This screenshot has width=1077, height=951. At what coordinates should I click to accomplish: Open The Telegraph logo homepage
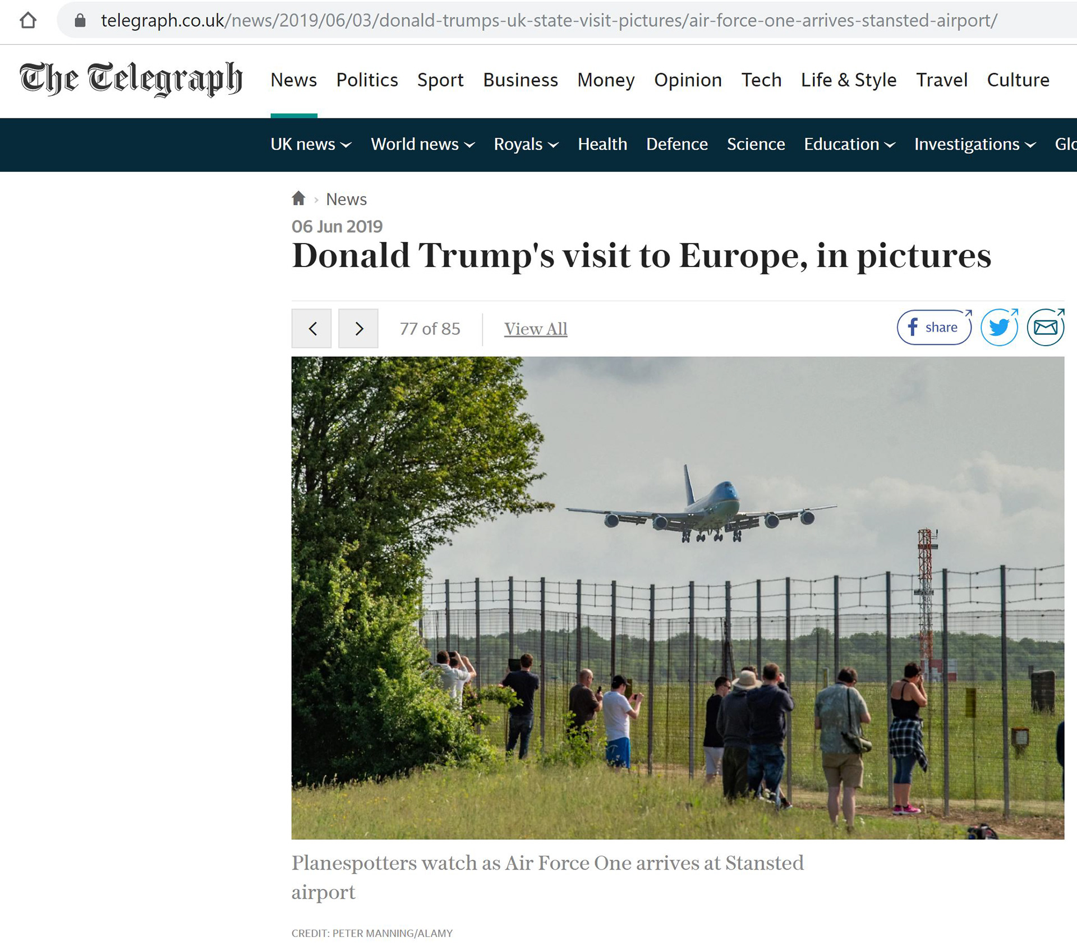[x=131, y=79]
